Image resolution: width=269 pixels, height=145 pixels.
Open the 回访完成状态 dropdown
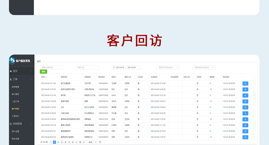(x=203, y=67)
